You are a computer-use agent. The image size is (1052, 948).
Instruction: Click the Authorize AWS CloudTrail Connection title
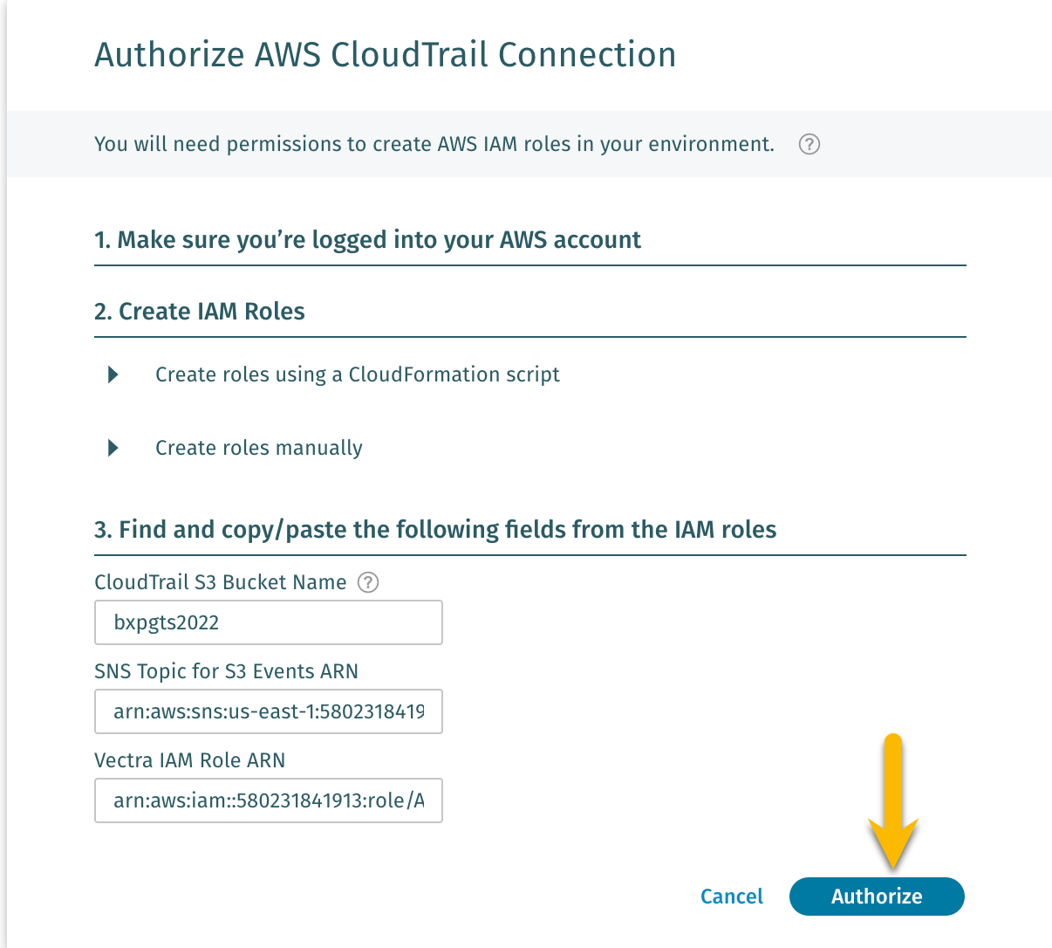pyautogui.click(x=385, y=55)
